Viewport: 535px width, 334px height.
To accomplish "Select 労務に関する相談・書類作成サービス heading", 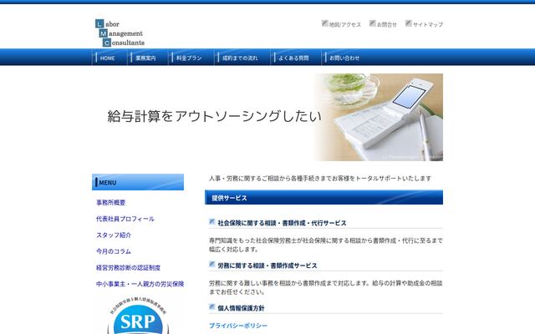I will tap(267, 266).
